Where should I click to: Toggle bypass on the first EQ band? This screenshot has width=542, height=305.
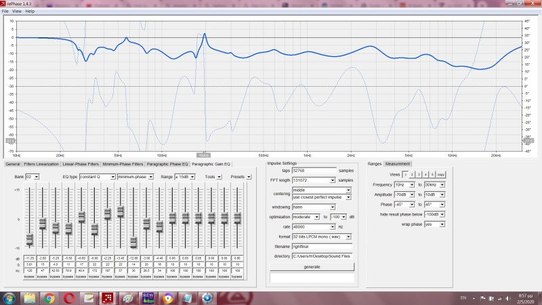pos(29,277)
